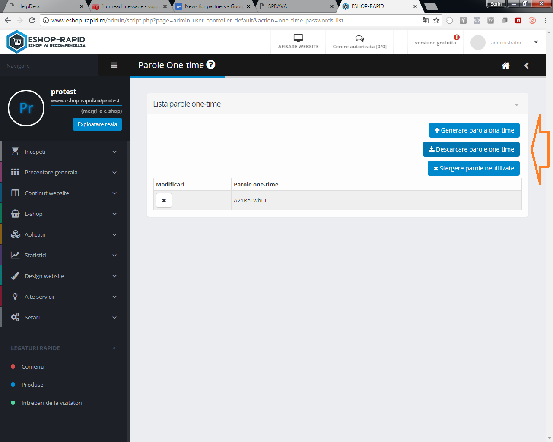
Task: Click the Sorin profile button in title bar
Action: (x=496, y=4)
